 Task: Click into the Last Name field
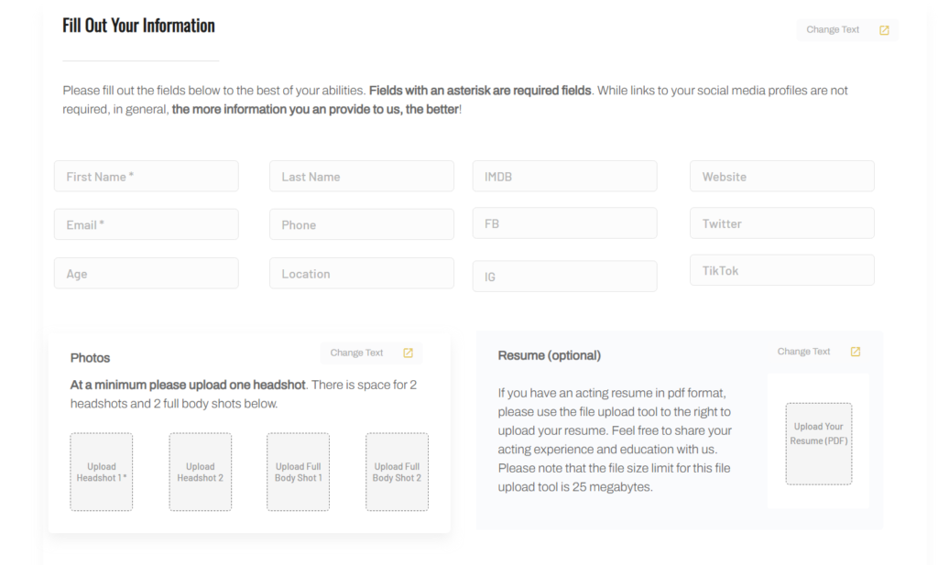[x=362, y=177]
